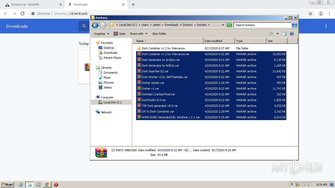Bookmark this page with the star icon
Viewport: 335px width, 188px height.
click(x=310, y=14)
